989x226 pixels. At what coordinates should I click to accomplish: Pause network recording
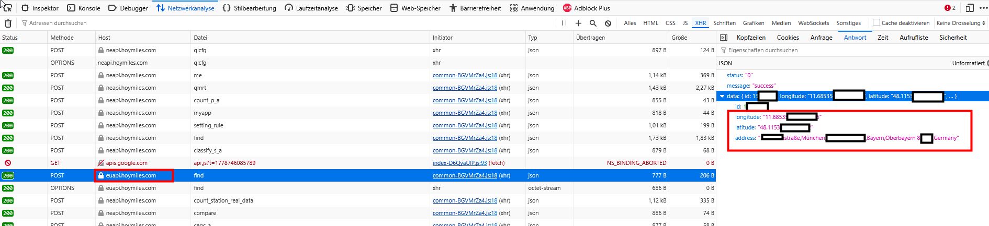pos(564,23)
